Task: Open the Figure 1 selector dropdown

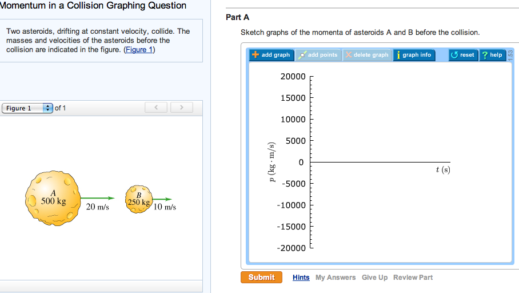Action: (x=27, y=108)
